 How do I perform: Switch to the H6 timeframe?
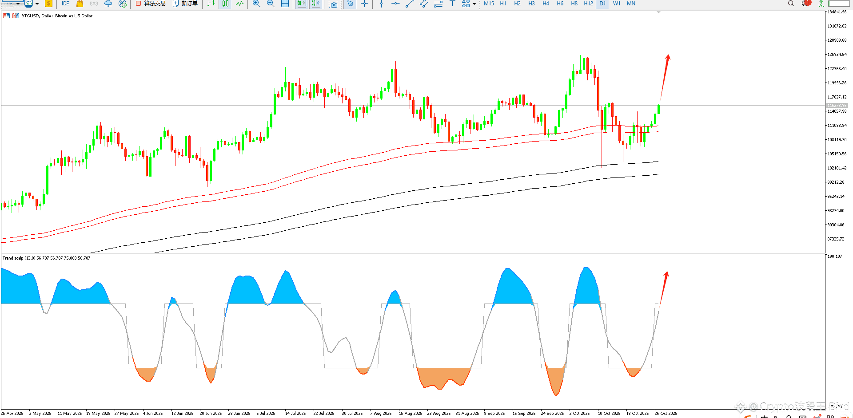click(x=560, y=4)
